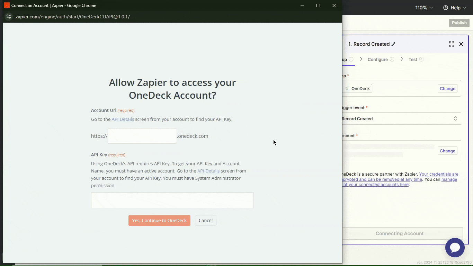Click the chevron between Configure and Test

[x=402, y=59]
